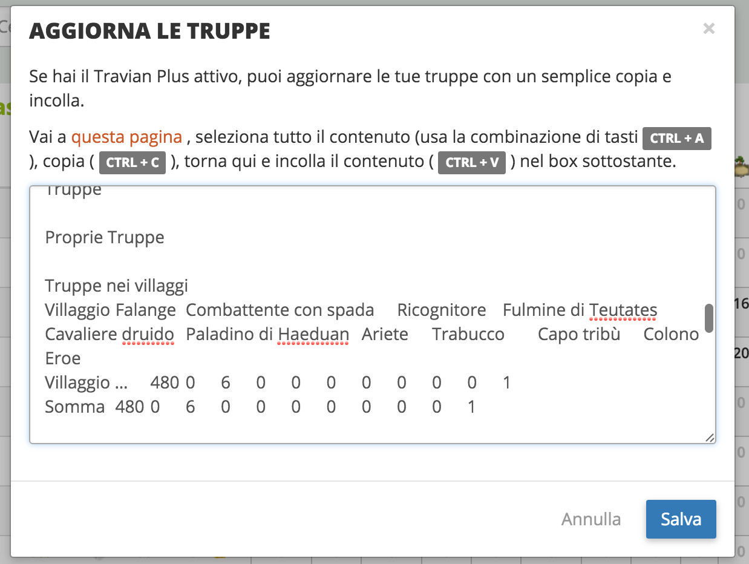Viewport: 749px width, 564px height.
Task: Click the underlined word 'Teutates'
Action: (x=623, y=310)
